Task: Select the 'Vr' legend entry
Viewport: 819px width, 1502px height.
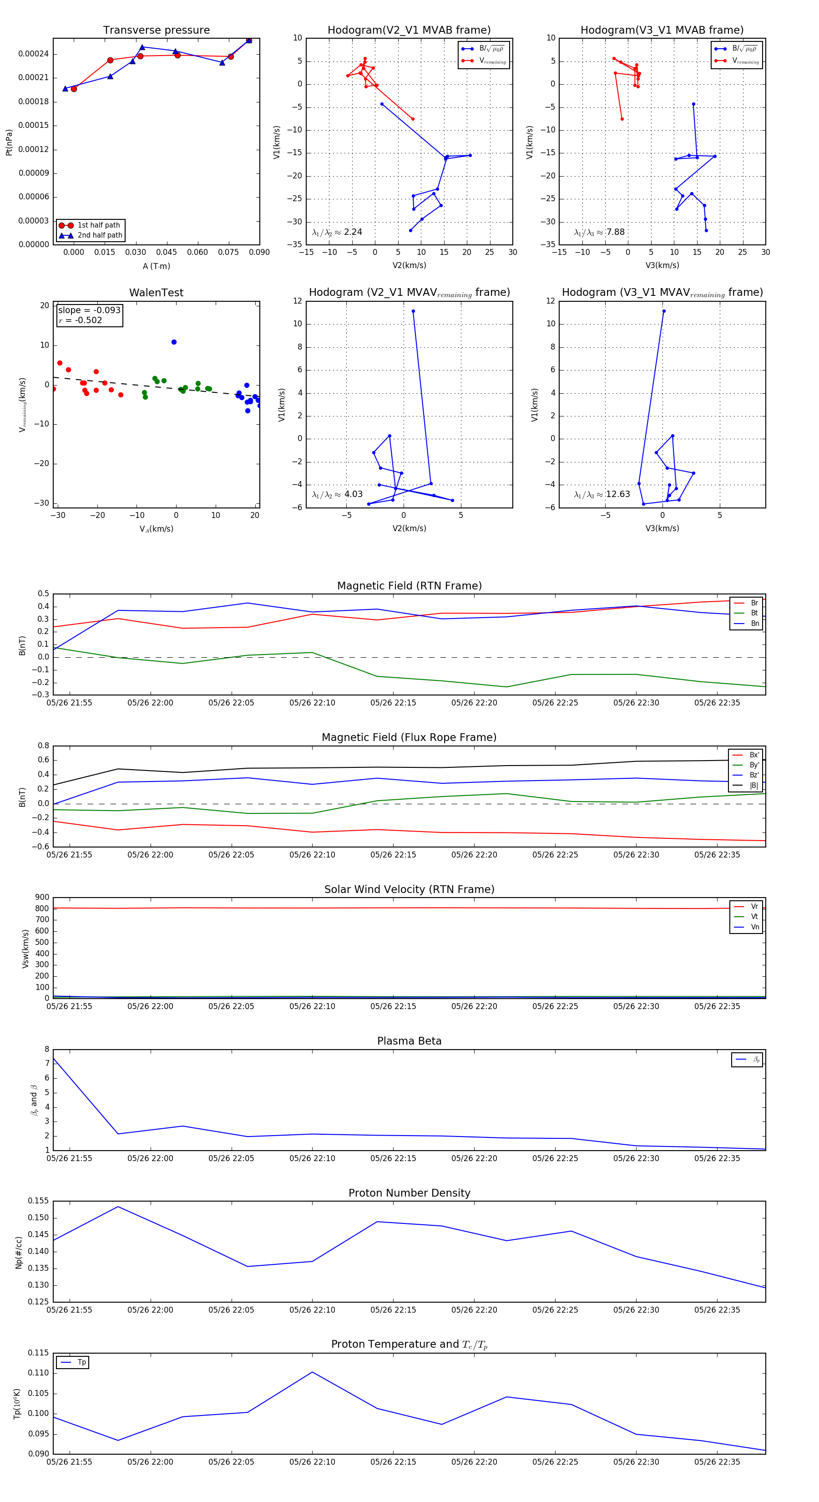Action: 746,907
